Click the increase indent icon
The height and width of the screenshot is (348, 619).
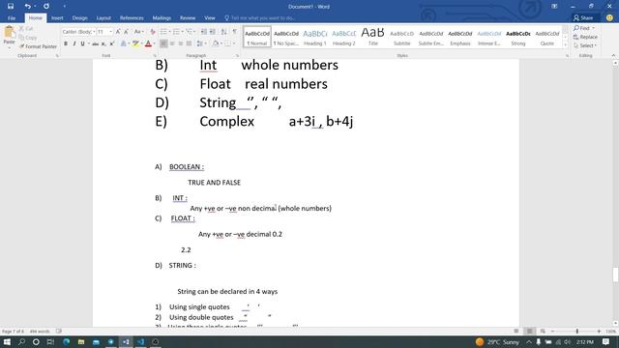point(213,32)
